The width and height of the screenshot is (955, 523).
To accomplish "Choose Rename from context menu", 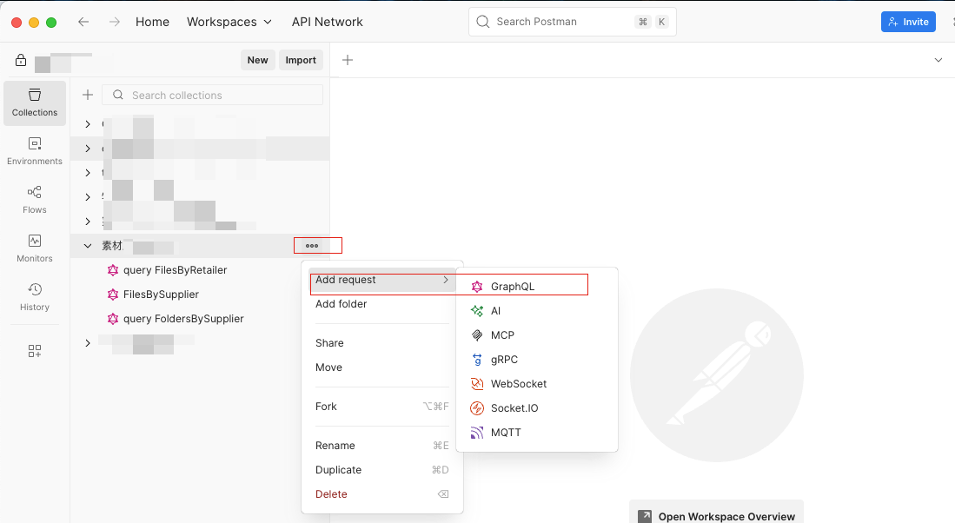I will 381,445.
